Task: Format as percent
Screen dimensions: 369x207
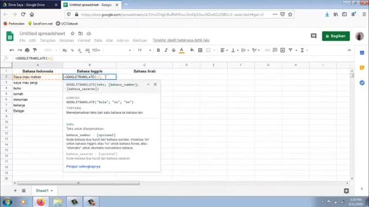Action: (72, 50)
